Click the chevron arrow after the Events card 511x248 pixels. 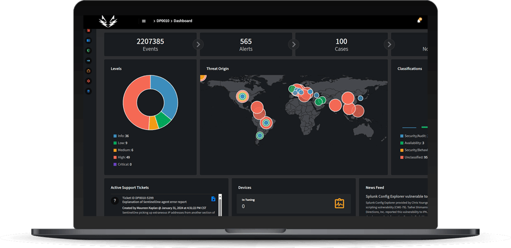pyautogui.click(x=198, y=44)
